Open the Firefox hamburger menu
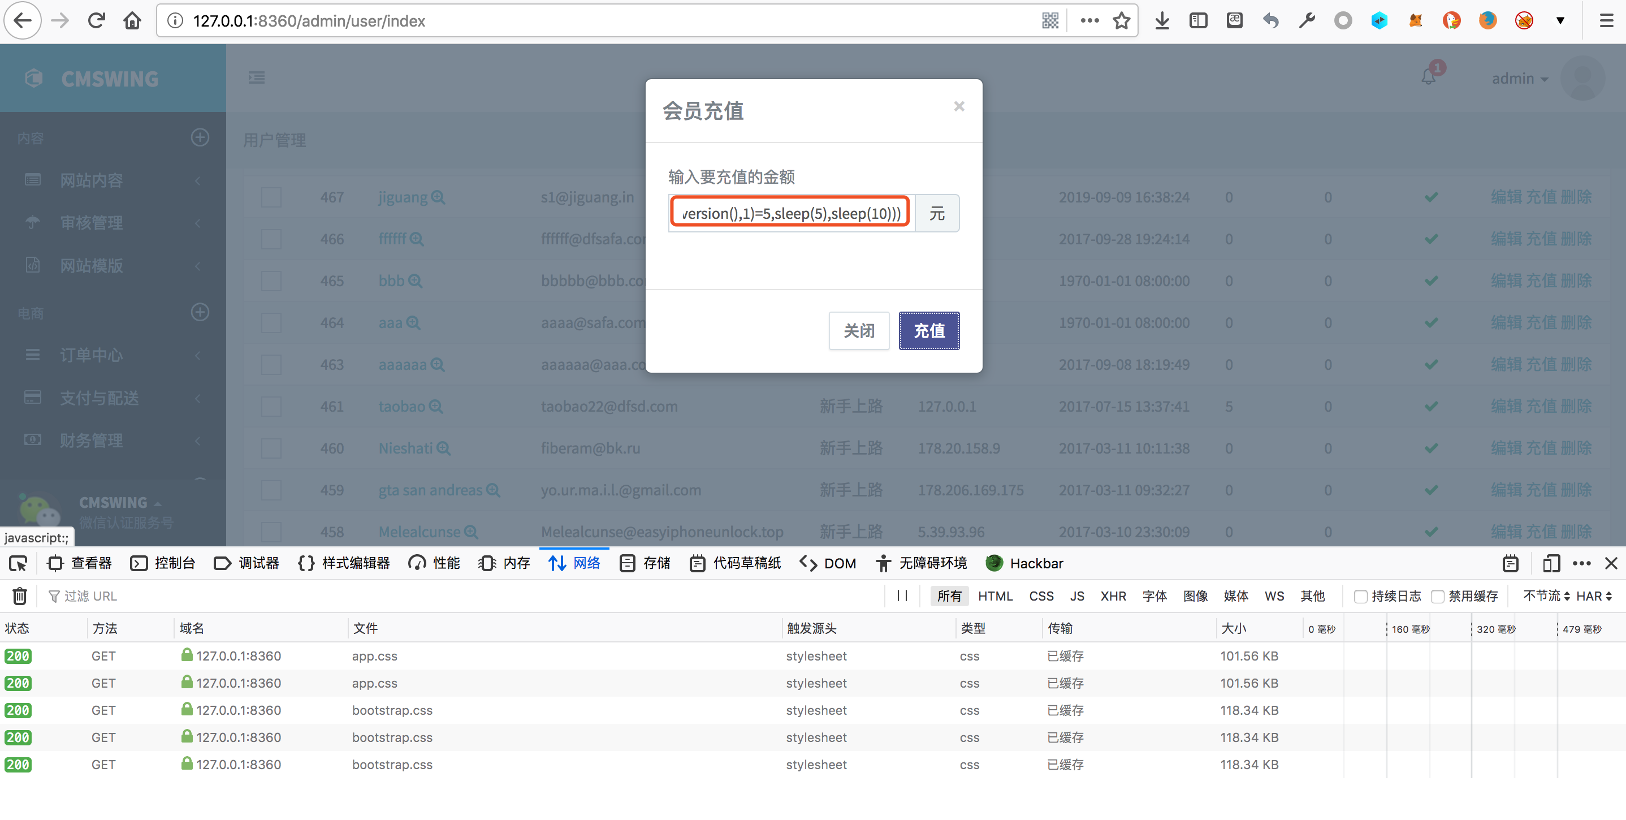This screenshot has width=1626, height=820. (x=1606, y=21)
